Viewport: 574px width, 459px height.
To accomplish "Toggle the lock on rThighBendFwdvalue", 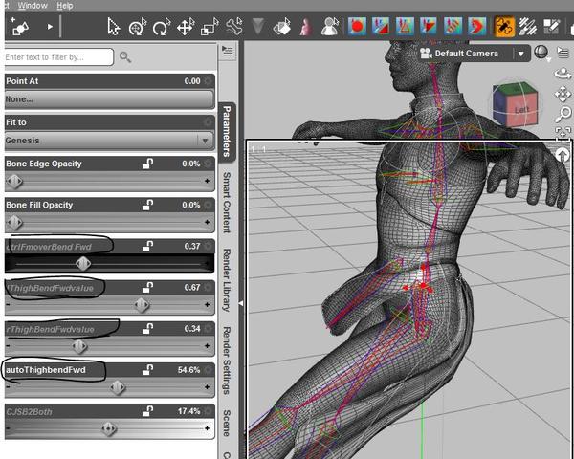I will [148, 329].
